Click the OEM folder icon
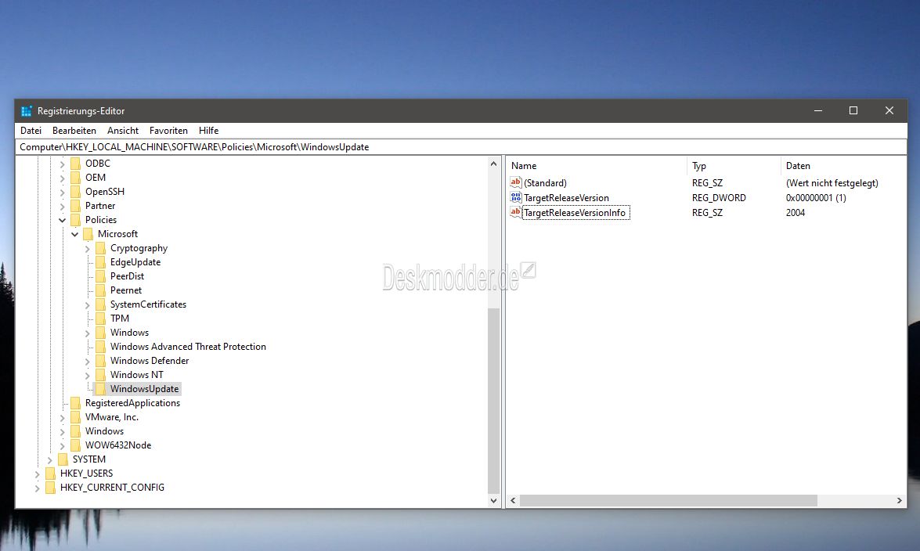 coord(75,177)
